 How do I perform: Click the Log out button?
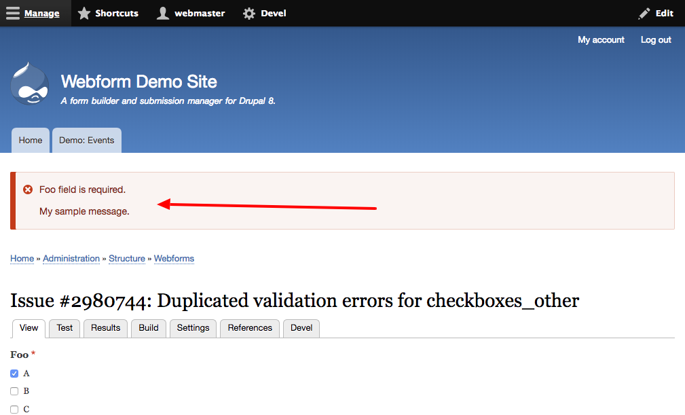tap(654, 39)
